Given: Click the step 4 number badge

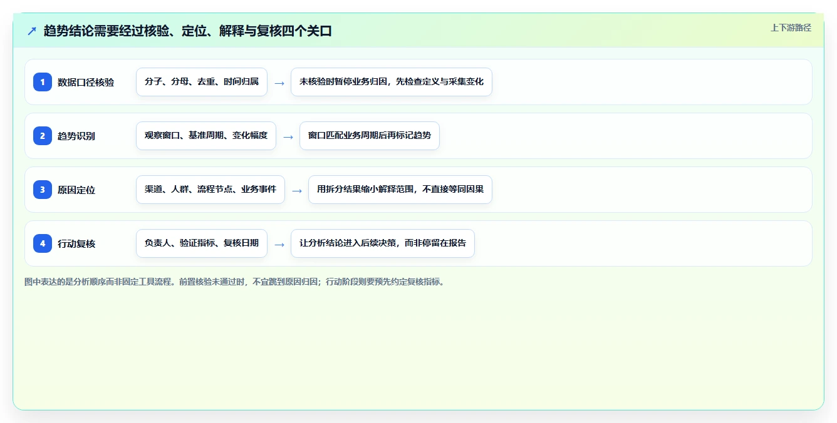Looking at the screenshot, I should point(43,243).
